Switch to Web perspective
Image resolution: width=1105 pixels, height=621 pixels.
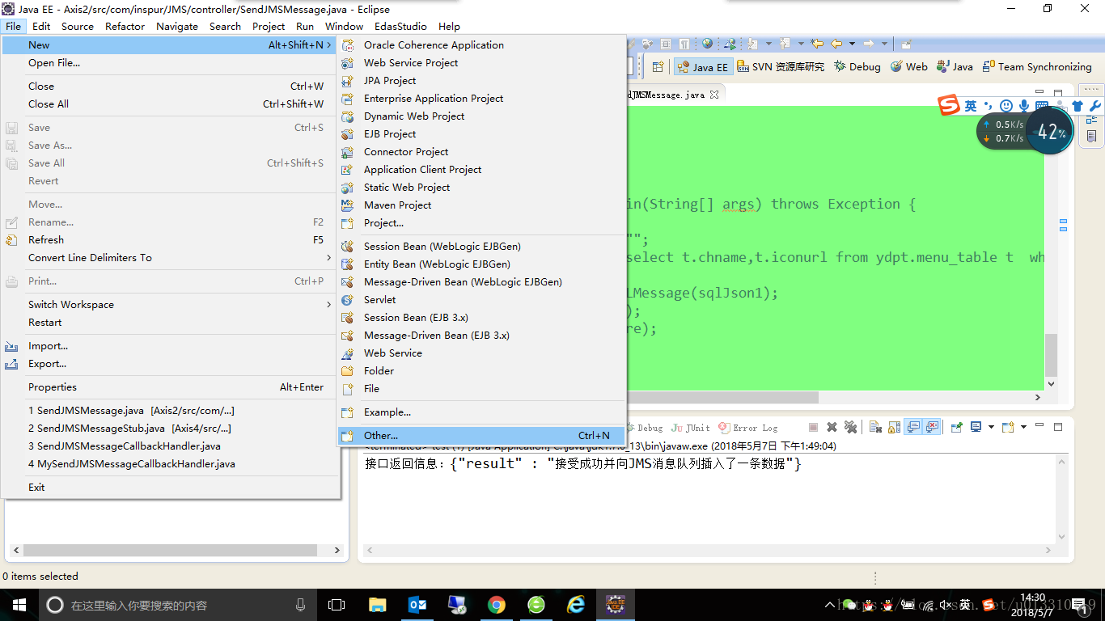908,67
